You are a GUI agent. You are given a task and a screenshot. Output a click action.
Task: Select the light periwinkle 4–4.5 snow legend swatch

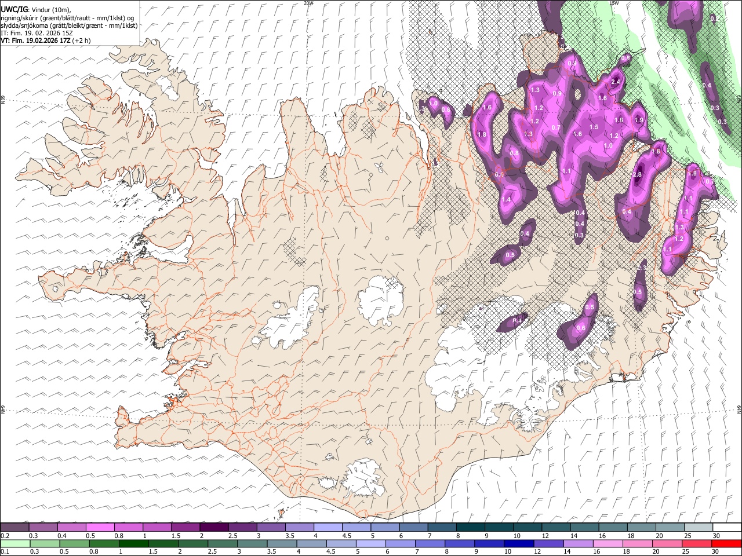(328, 528)
